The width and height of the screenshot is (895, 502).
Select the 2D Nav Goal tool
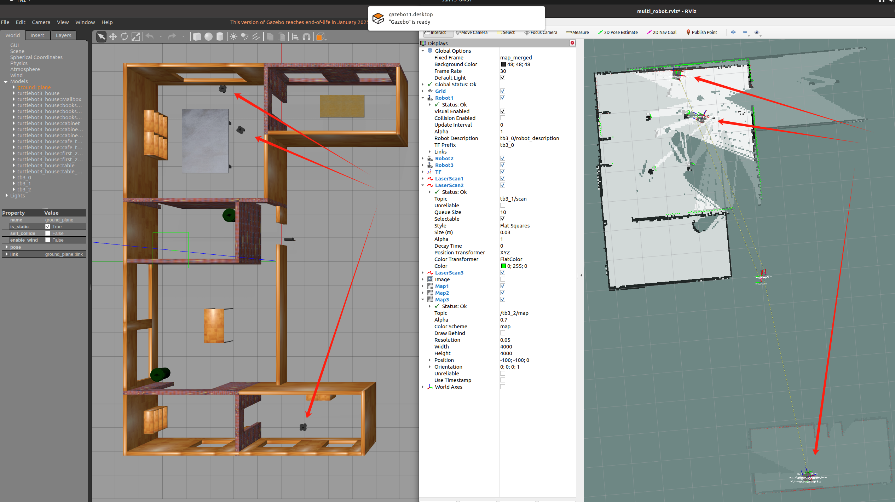click(x=662, y=33)
